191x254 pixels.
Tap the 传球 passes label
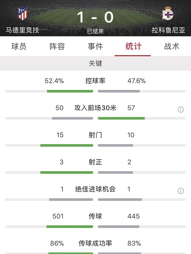click(95, 216)
